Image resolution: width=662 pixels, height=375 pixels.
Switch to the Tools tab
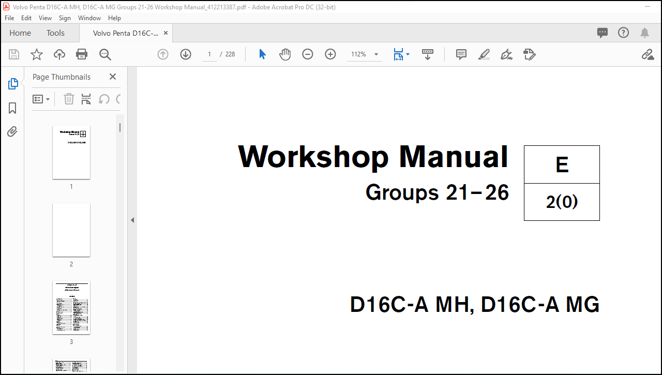[55, 33]
